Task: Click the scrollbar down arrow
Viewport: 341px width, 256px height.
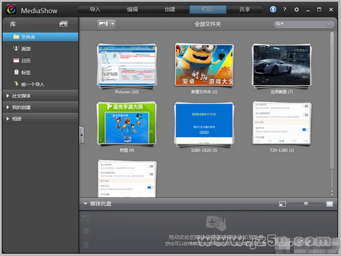Action: [332, 195]
